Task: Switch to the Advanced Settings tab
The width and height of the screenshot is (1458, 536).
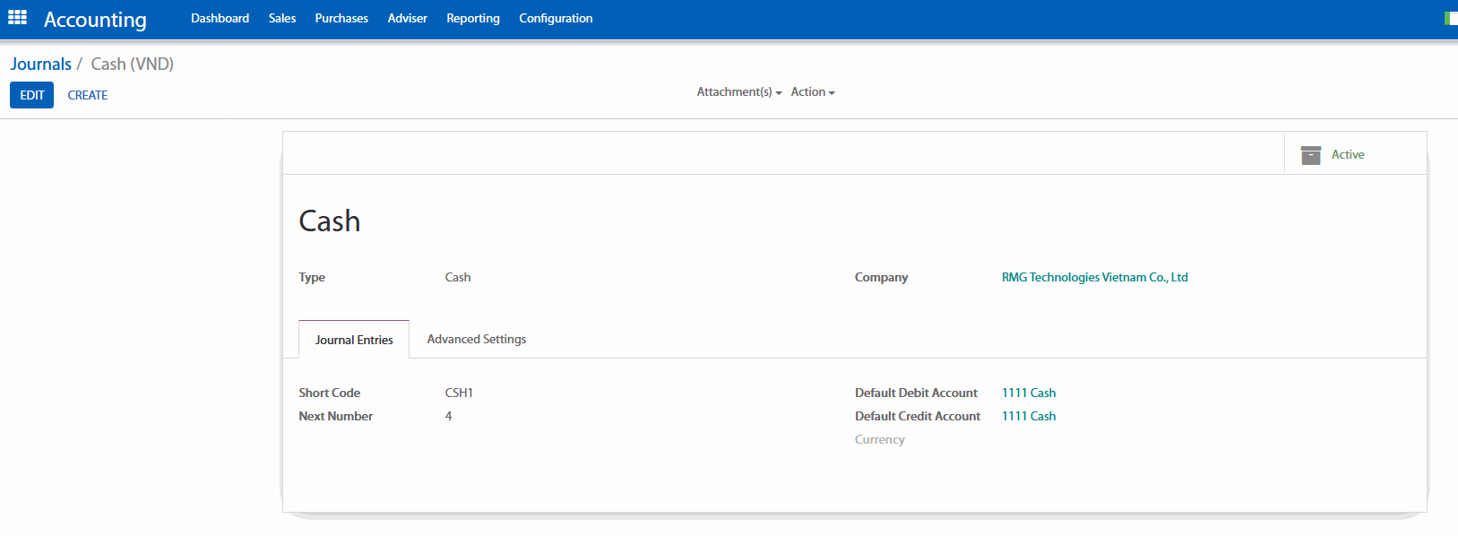Action: (x=477, y=339)
